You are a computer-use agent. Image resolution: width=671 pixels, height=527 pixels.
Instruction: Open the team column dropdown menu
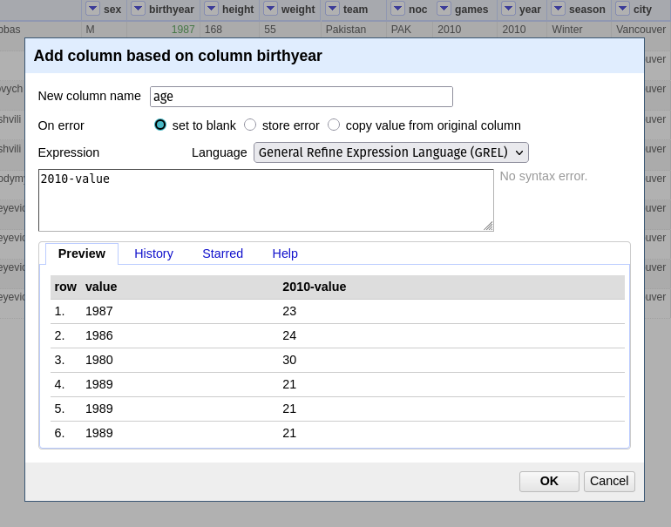333,9
